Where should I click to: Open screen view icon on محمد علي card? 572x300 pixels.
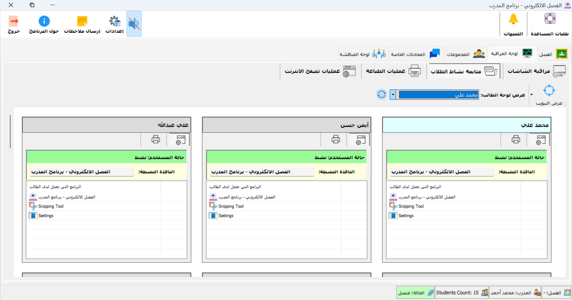(540, 139)
